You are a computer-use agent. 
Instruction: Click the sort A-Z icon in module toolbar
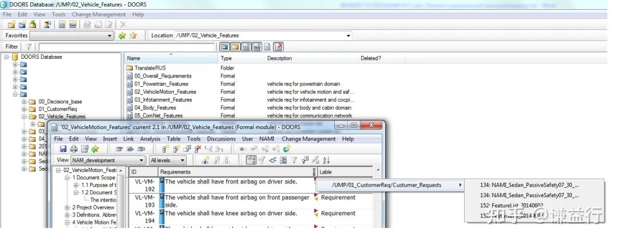(x=326, y=160)
